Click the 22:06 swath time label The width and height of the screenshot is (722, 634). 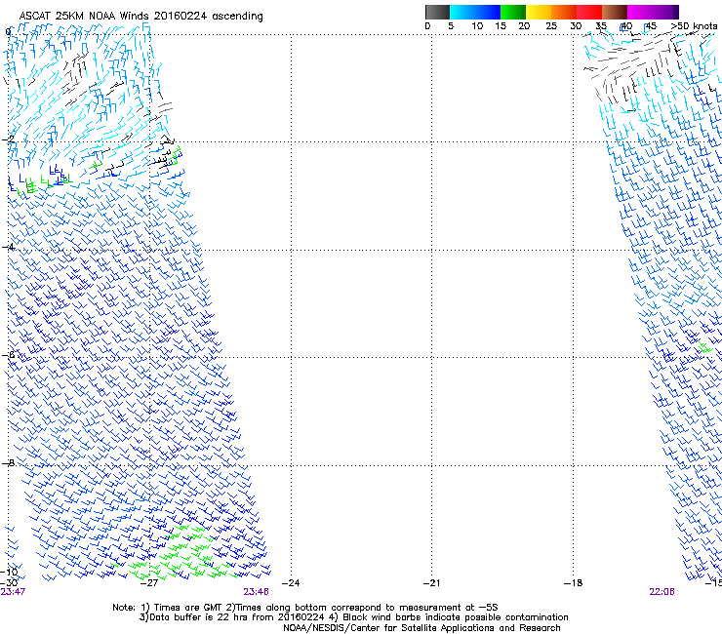pyautogui.click(x=662, y=592)
